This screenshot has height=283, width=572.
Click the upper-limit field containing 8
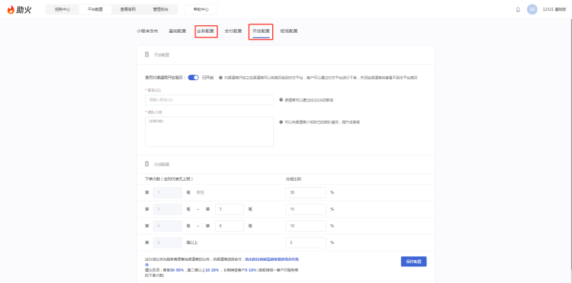[230, 226]
